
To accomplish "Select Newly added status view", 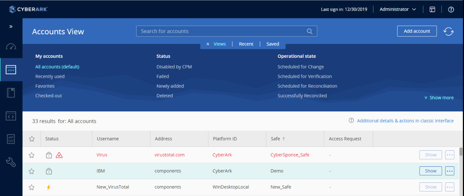I will (x=170, y=86).
